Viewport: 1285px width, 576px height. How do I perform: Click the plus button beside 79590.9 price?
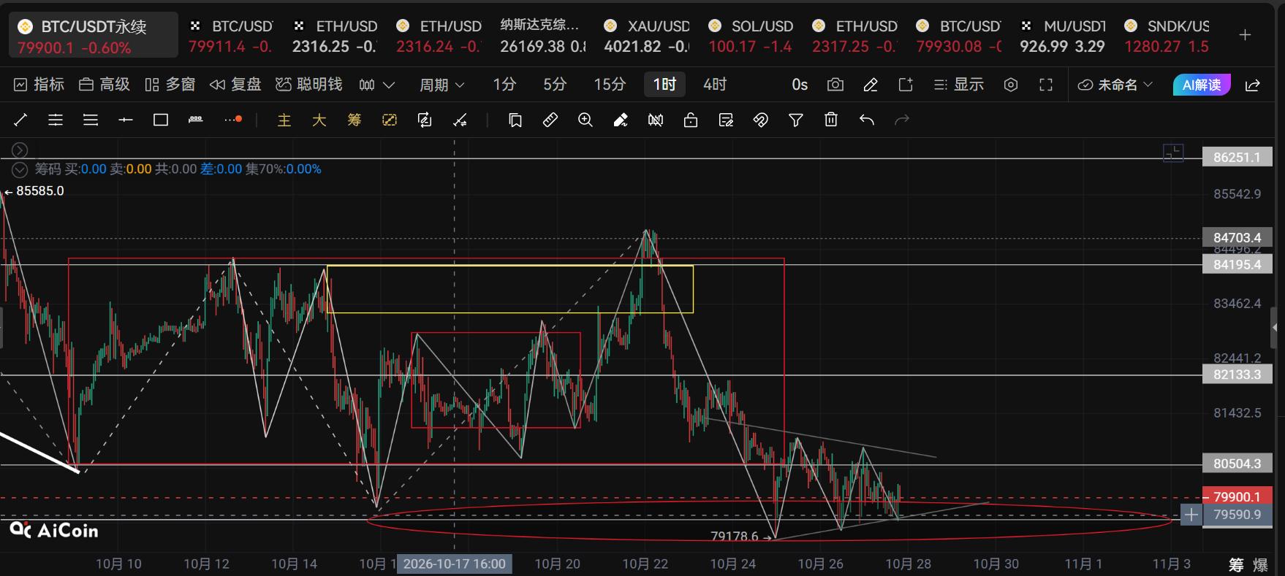(x=1191, y=515)
